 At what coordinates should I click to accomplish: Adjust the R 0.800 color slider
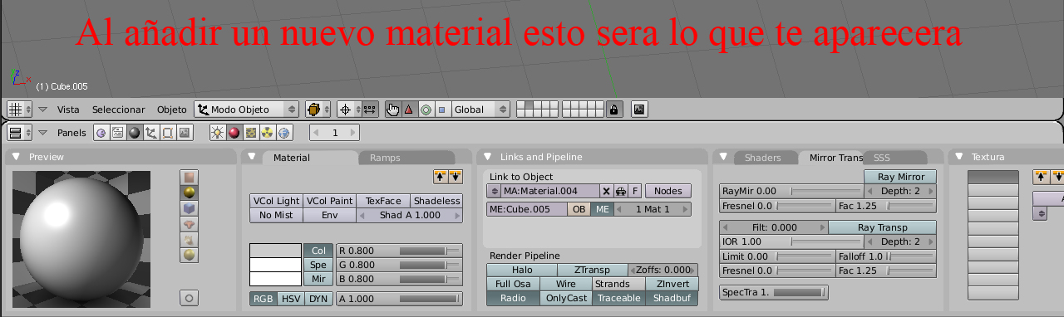click(399, 251)
